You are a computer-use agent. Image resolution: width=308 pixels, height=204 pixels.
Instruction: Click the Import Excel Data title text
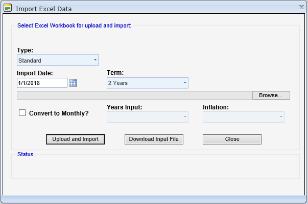pos(43,9)
